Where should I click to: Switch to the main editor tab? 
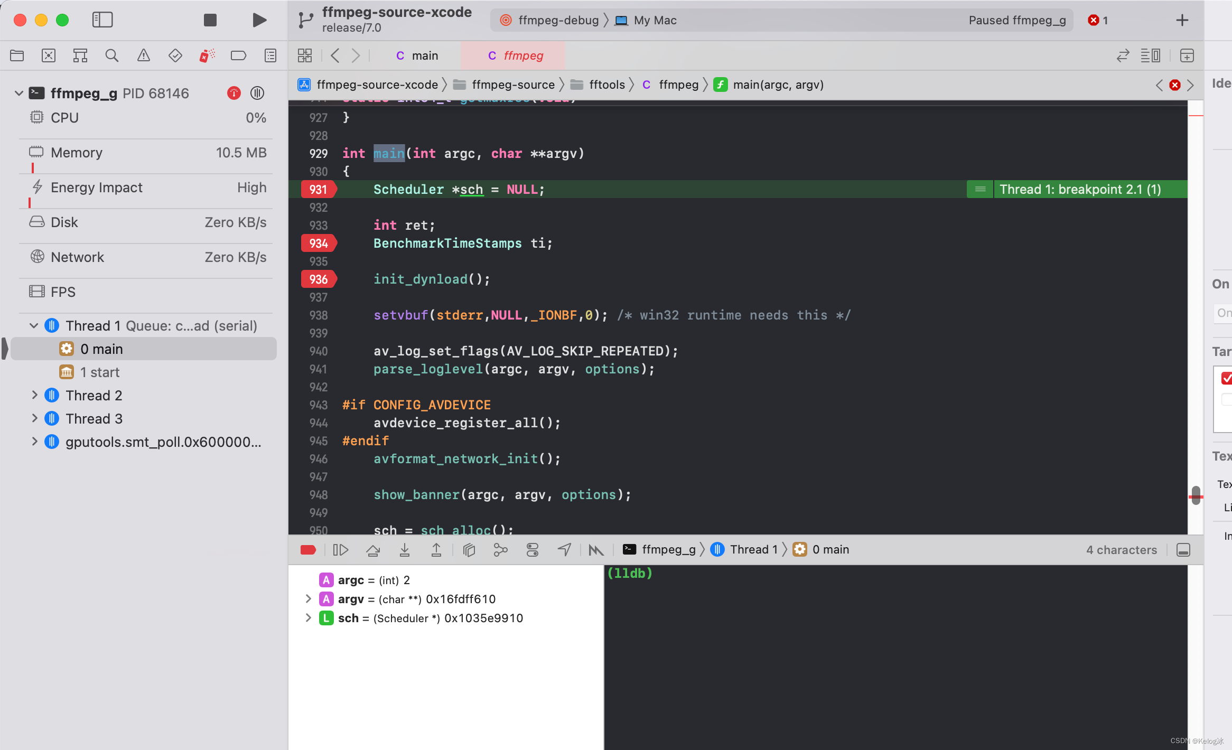point(418,55)
